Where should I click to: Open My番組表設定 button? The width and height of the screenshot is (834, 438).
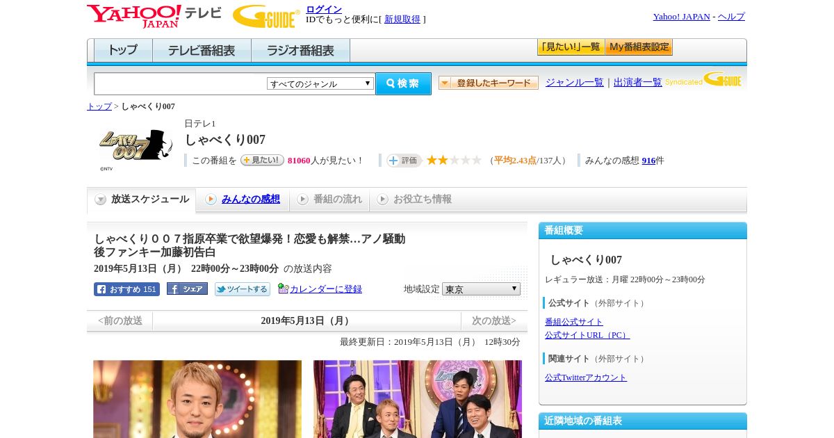tap(639, 47)
